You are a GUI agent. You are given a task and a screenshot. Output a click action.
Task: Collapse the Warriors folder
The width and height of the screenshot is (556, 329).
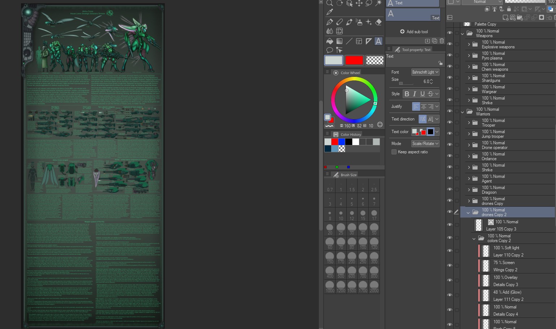tap(462, 112)
